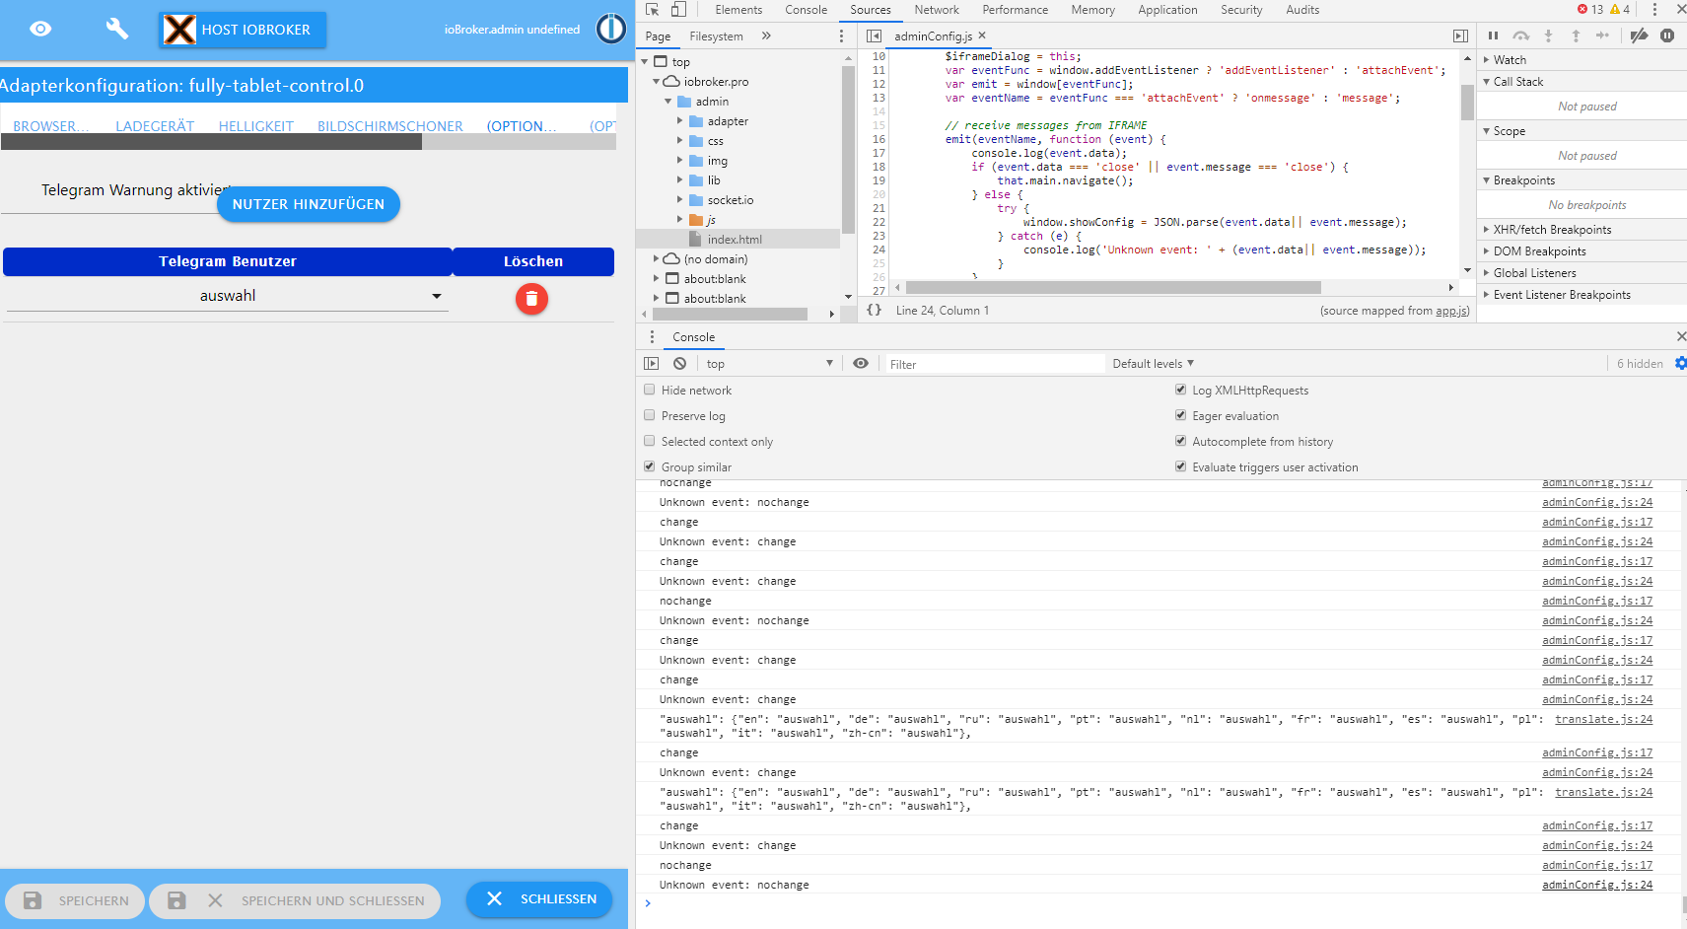Open the DevTools Network tab
The image size is (1687, 929).
pyautogui.click(x=937, y=10)
